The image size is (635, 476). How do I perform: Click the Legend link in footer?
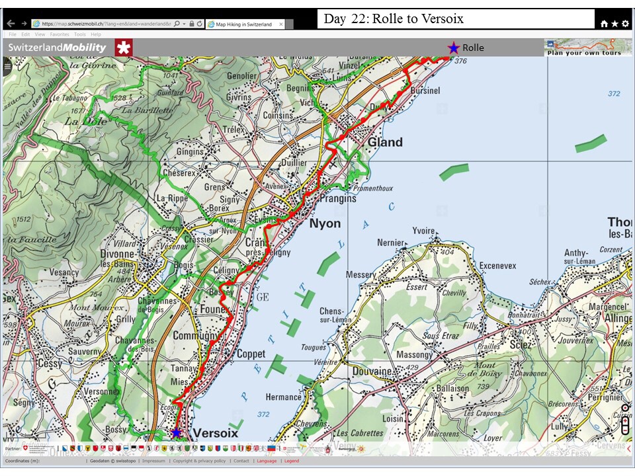click(292, 461)
